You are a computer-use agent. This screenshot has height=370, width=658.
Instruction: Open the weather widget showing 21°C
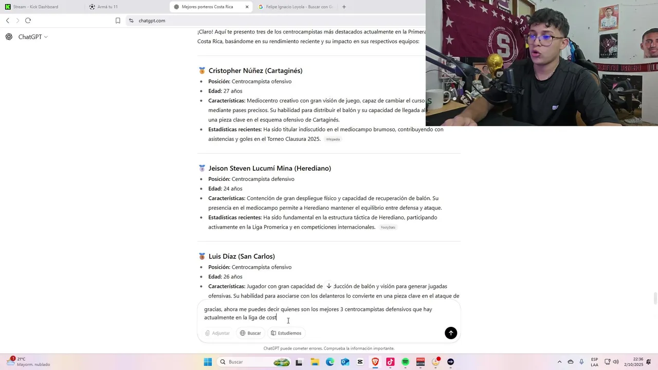tap(28, 362)
